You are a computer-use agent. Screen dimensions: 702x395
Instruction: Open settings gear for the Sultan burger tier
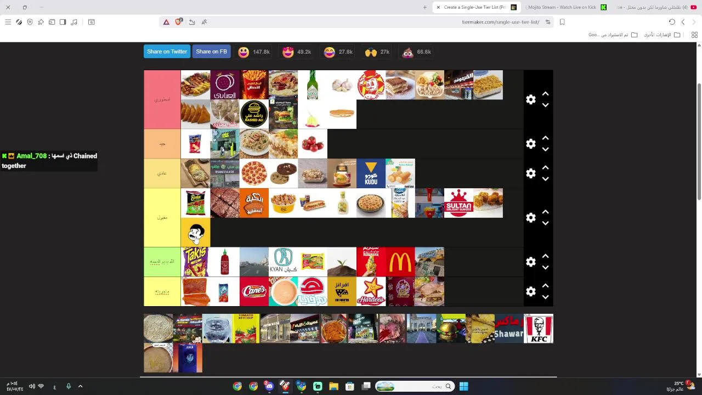530,218
